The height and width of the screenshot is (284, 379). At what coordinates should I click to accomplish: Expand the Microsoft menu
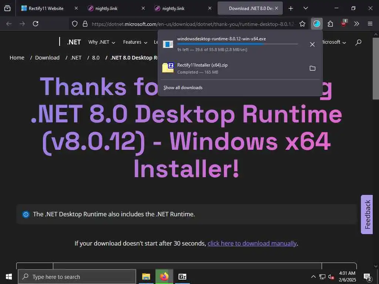(x=334, y=42)
